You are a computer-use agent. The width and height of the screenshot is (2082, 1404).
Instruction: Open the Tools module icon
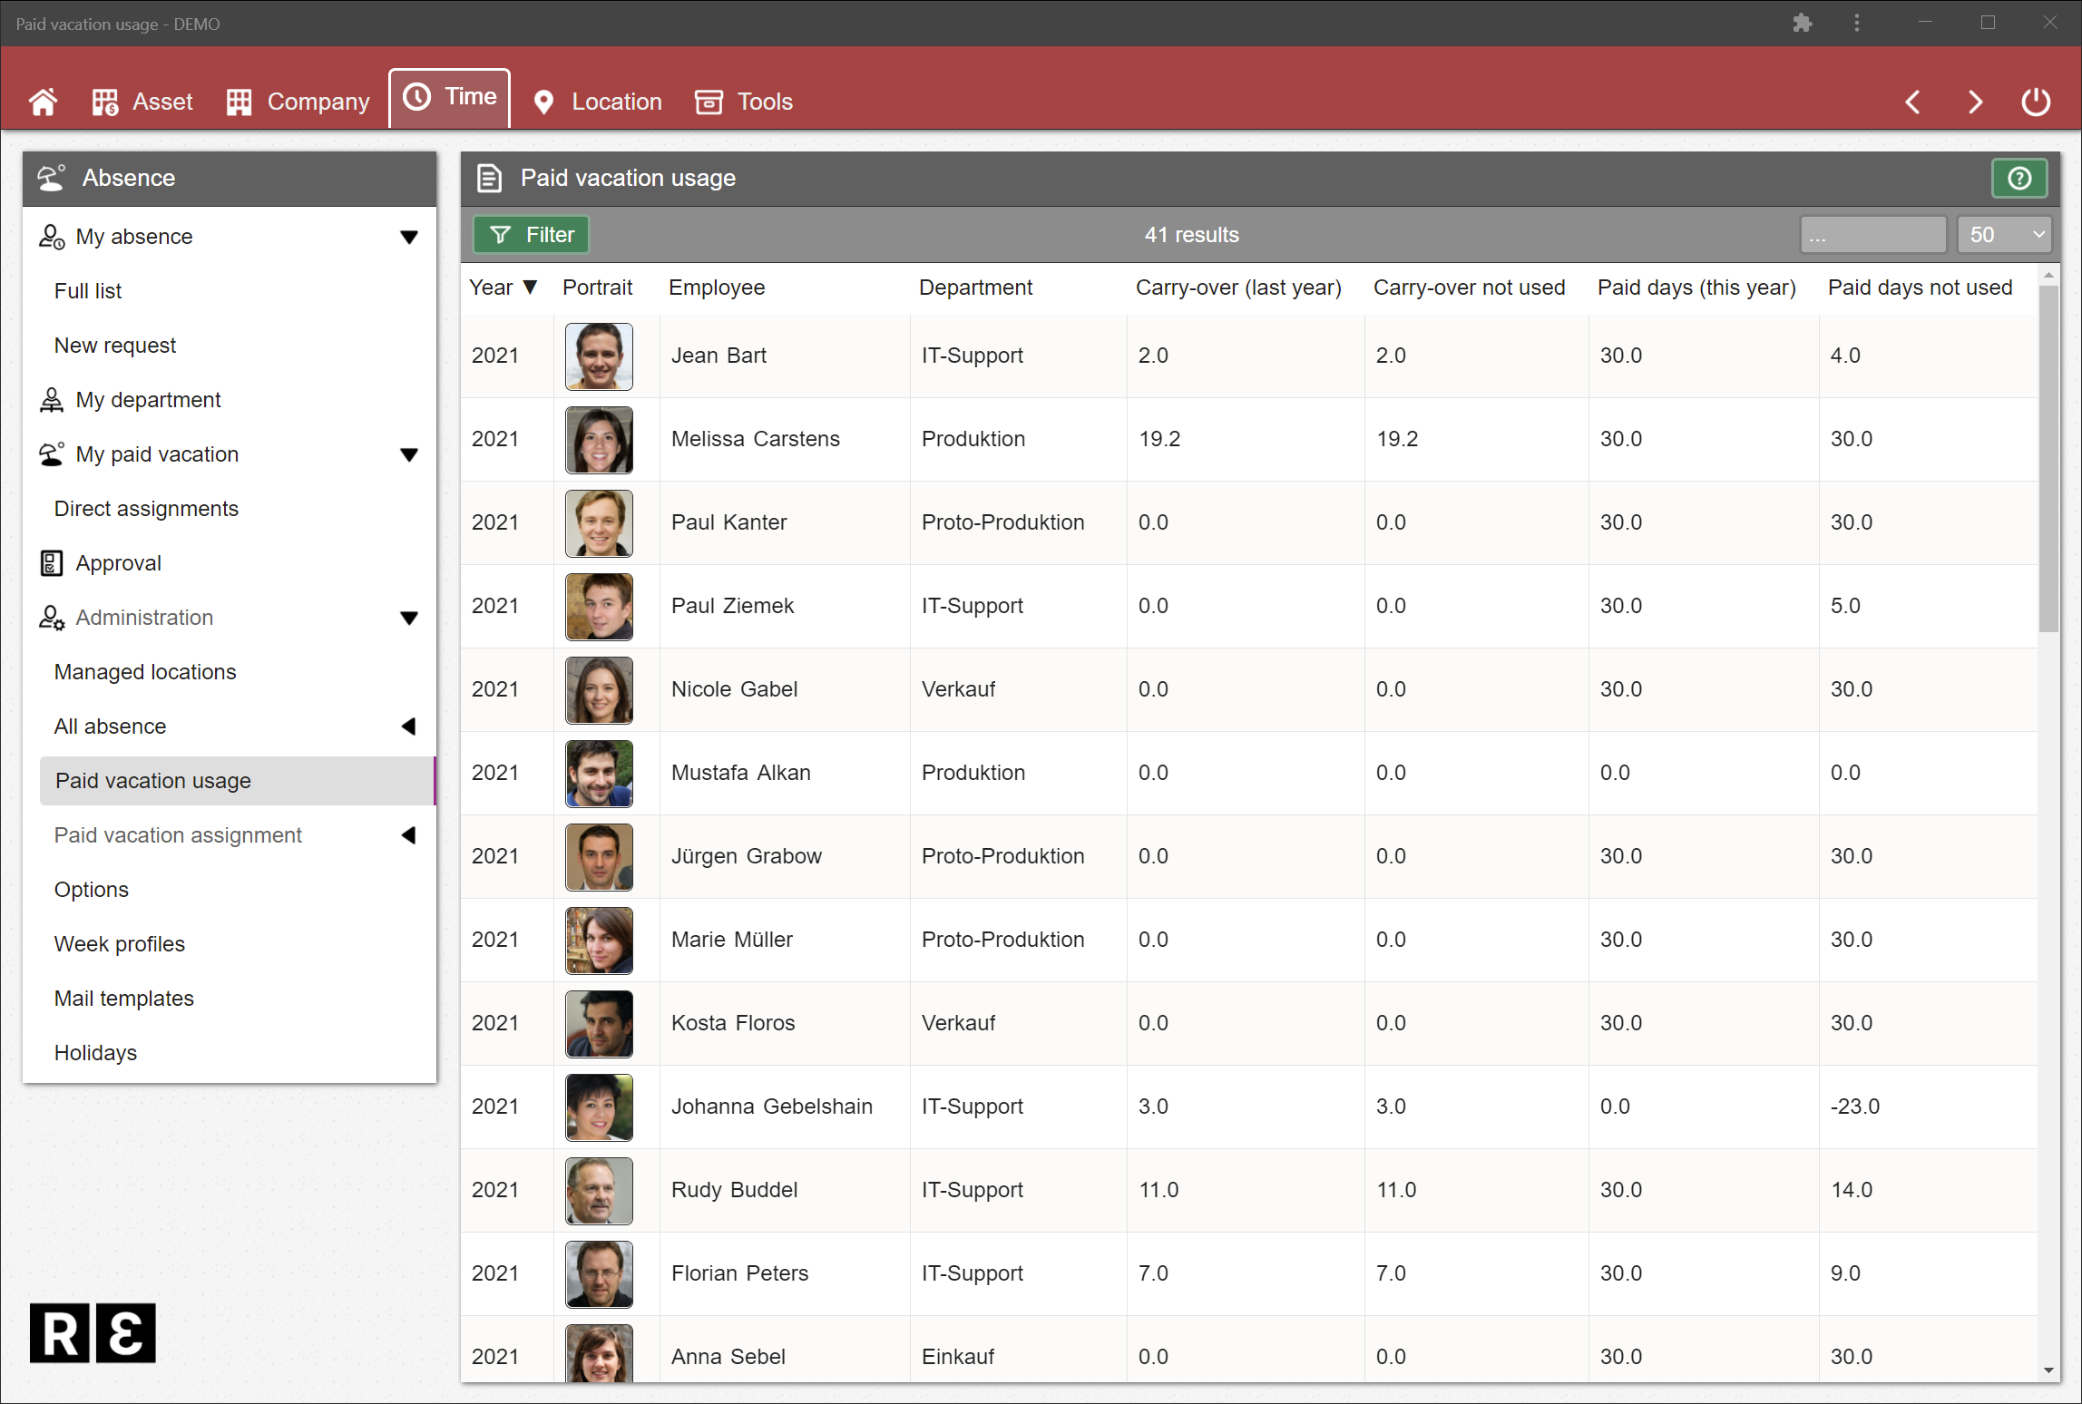(708, 102)
